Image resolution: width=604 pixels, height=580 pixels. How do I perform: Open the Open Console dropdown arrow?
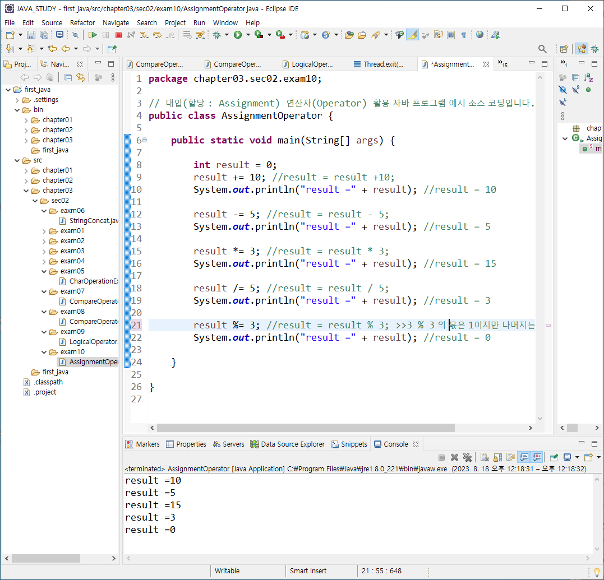pos(598,457)
